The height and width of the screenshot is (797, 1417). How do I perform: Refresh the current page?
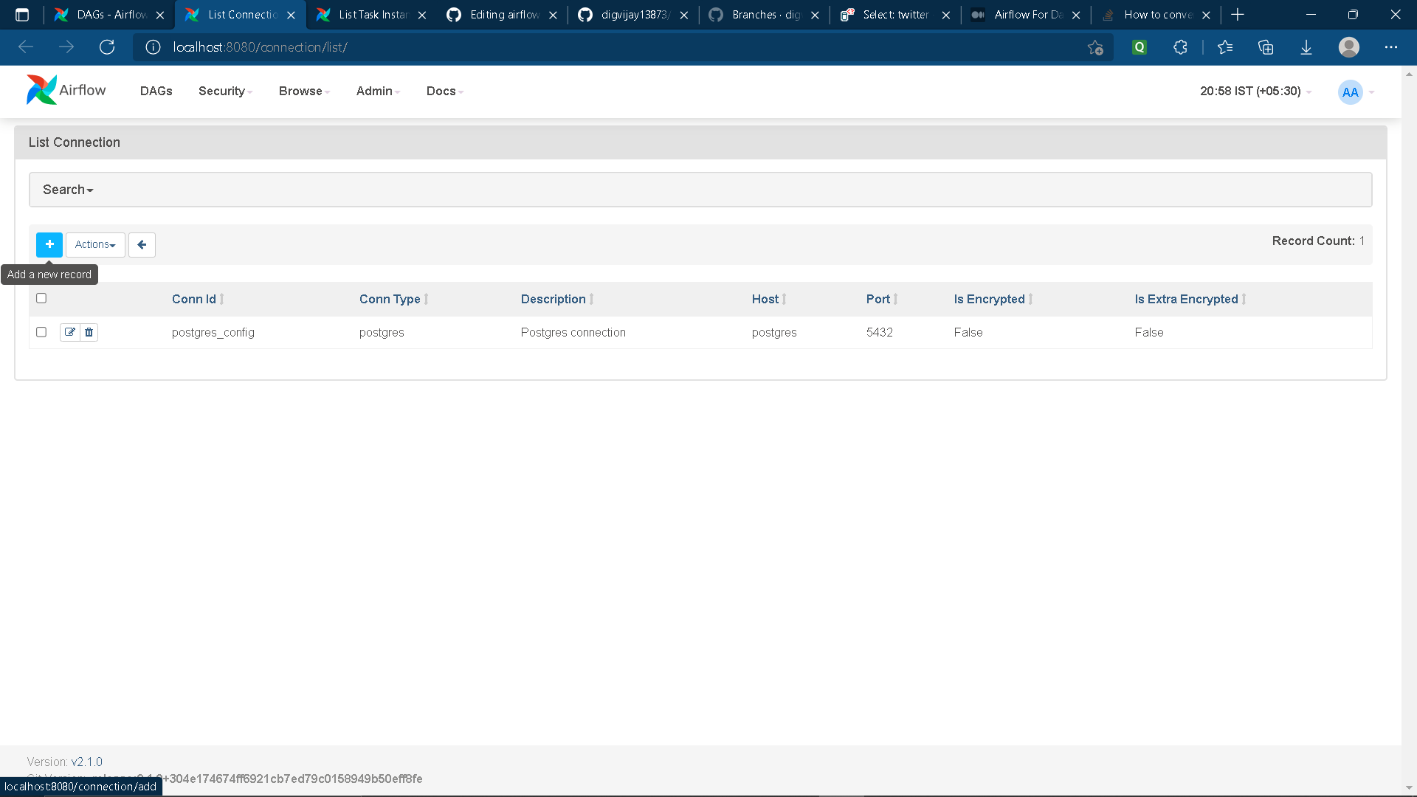107,46
